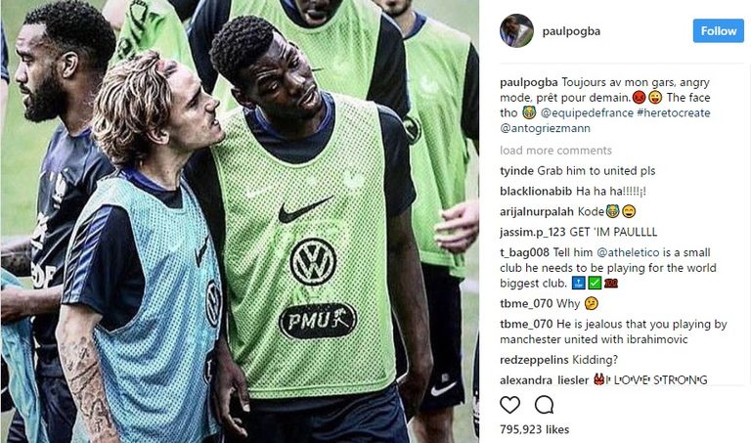Visit commenter redzeppelins' profile
This screenshot has width=751, height=443.
coord(534,360)
